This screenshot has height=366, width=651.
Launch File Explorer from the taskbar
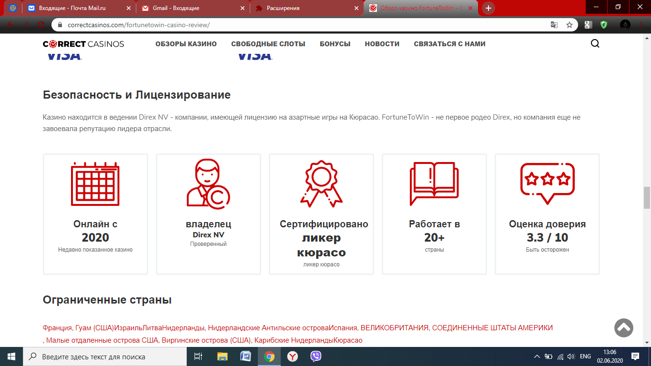click(223, 356)
